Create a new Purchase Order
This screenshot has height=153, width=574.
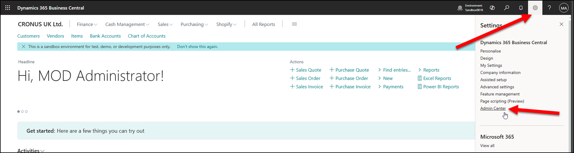click(x=349, y=78)
